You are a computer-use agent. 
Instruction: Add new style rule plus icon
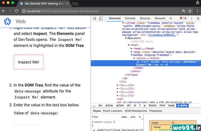(140, 117)
